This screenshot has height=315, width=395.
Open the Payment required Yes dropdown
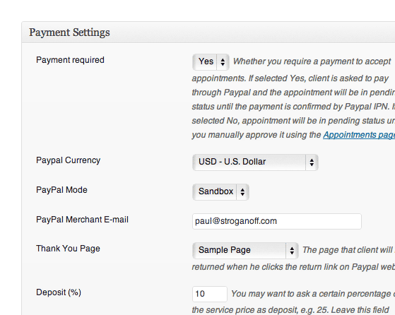(x=211, y=61)
